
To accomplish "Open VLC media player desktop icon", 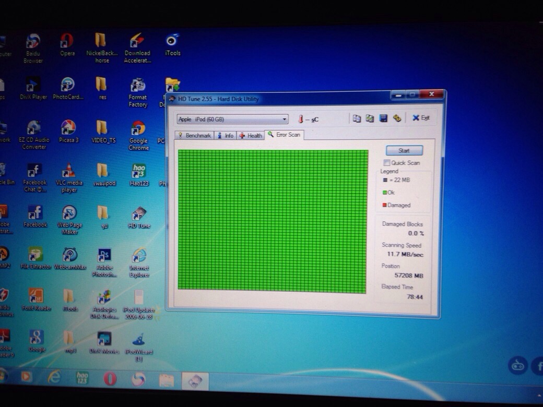I will click(68, 171).
